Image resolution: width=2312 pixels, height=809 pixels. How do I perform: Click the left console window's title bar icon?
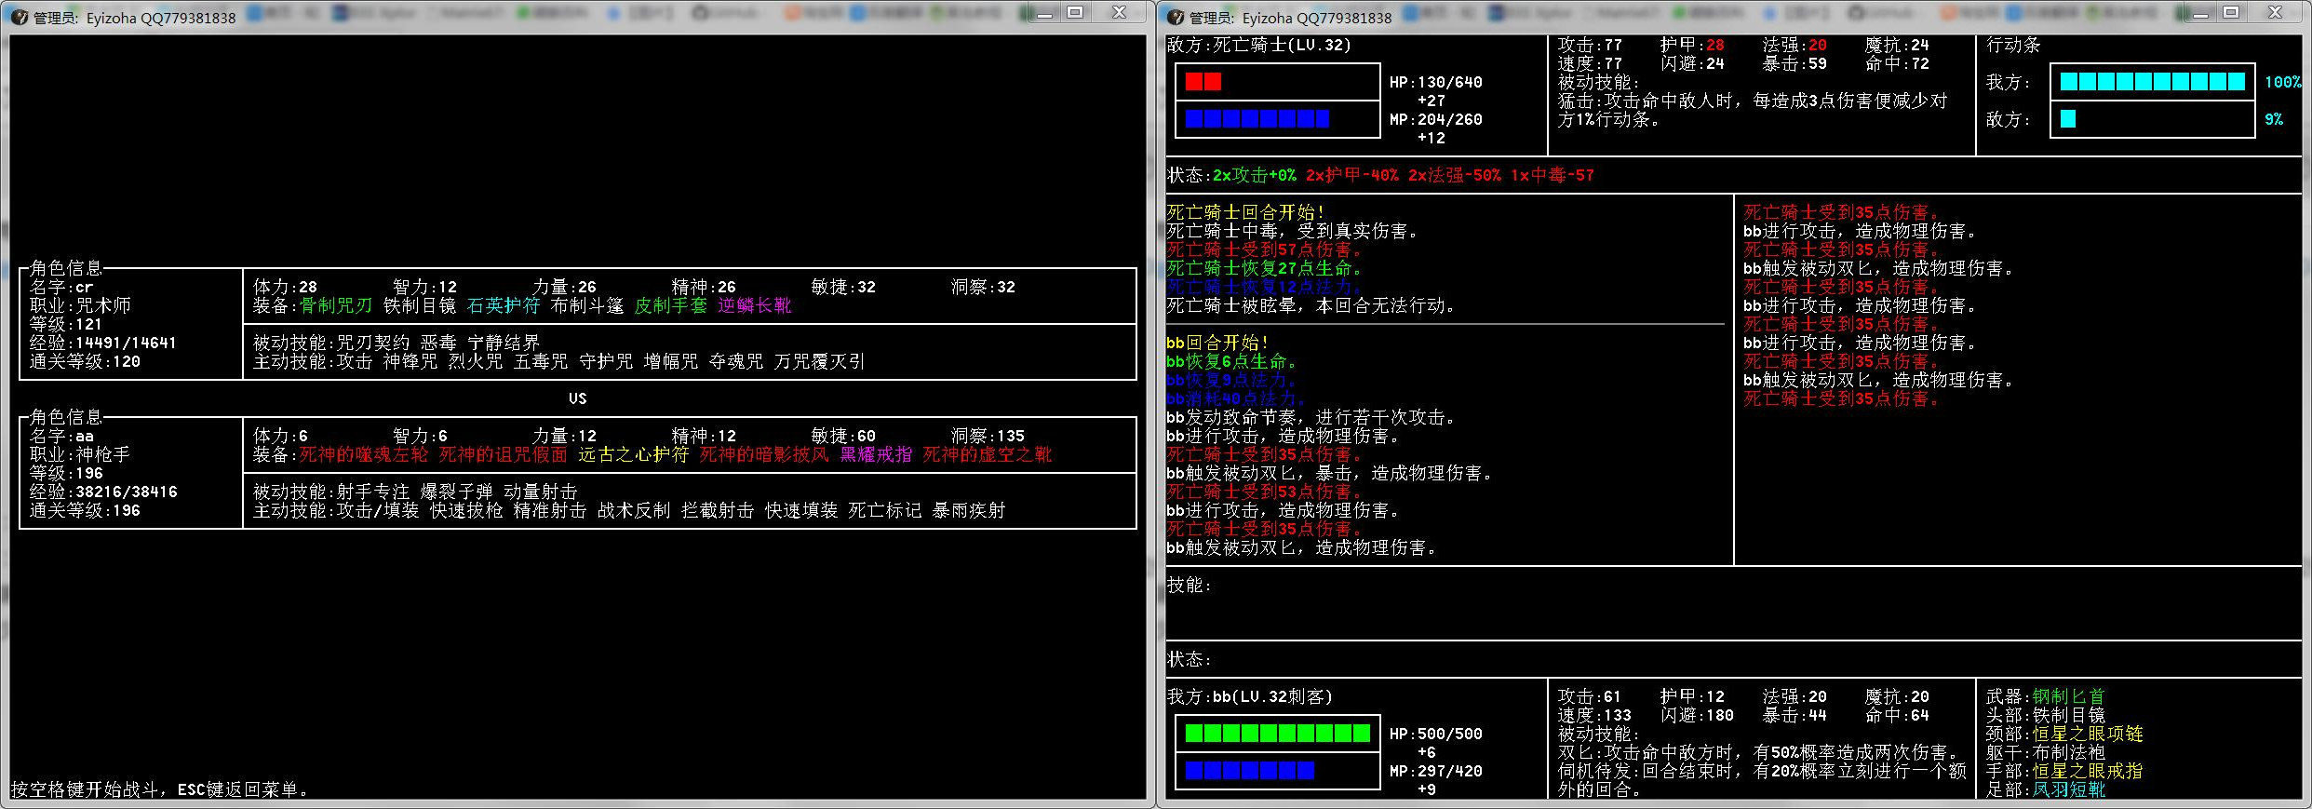(x=20, y=17)
